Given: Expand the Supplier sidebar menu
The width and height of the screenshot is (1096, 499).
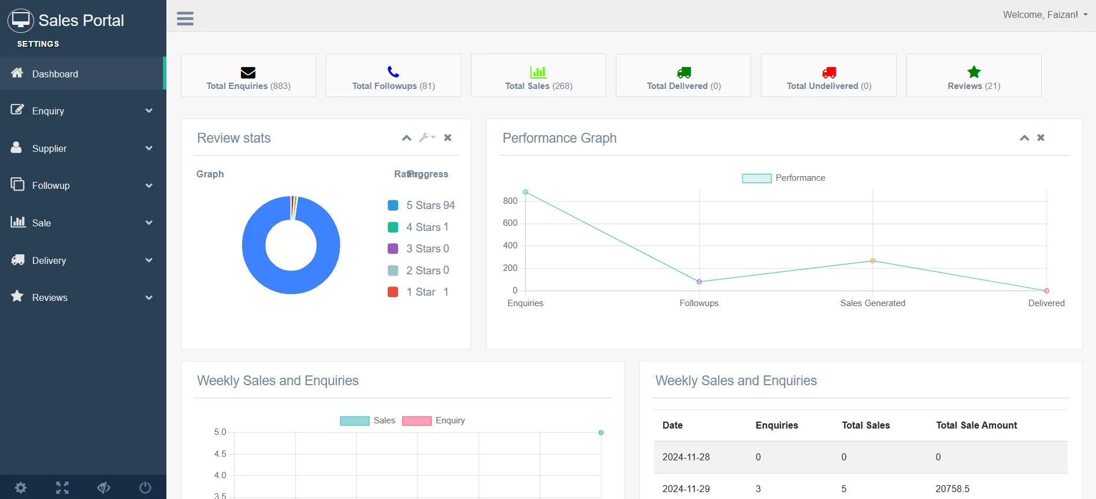Looking at the screenshot, I should [83, 148].
